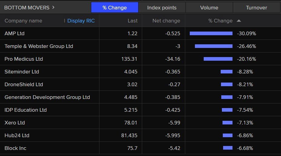The height and width of the screenshot is (156, 281).
Task: Select the Pro Medicus Ltd entry
Action: tap(24, 59)
